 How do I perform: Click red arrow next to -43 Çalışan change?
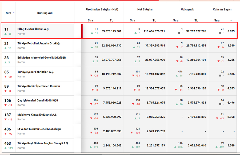click(217, 119)
